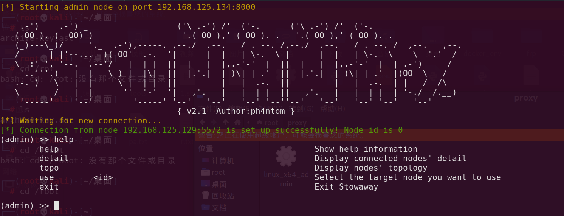Open the home folder icon in toolbar
The width and height of the screenshot is (564, 216).
[x=237, y=123]
